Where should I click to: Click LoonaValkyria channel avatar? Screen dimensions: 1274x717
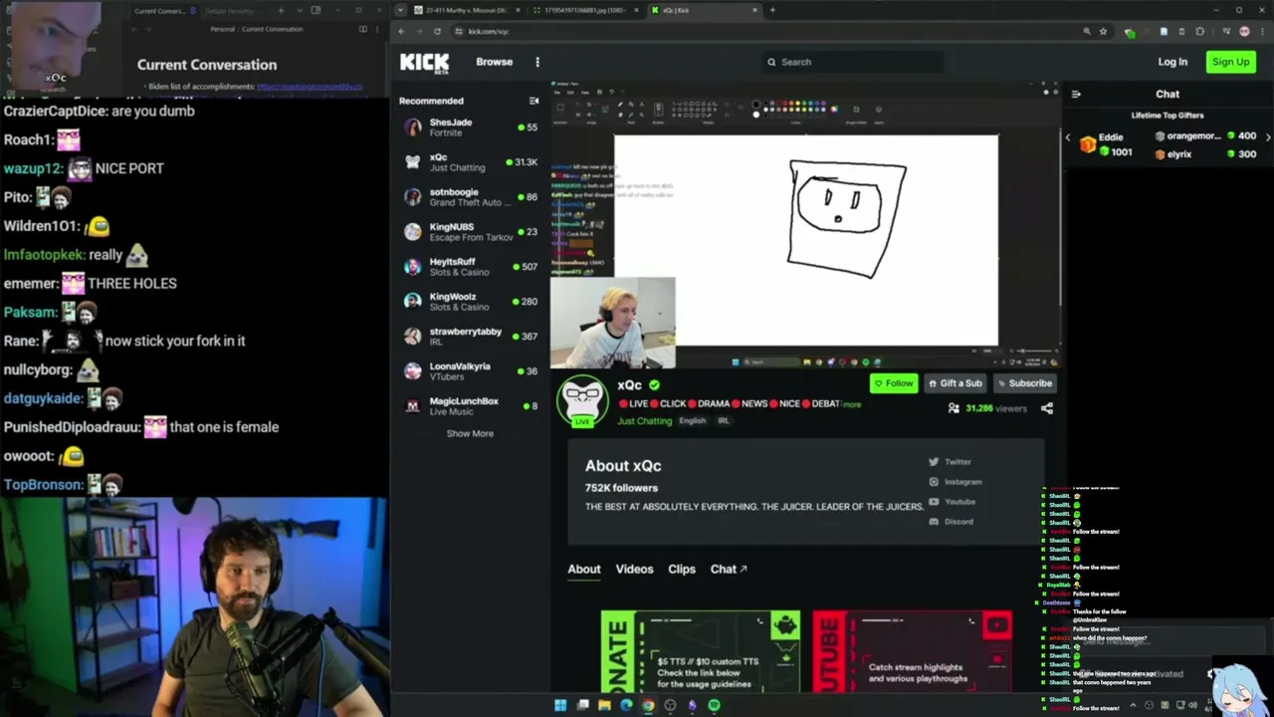pyautogui.click(x=413, y=371)
